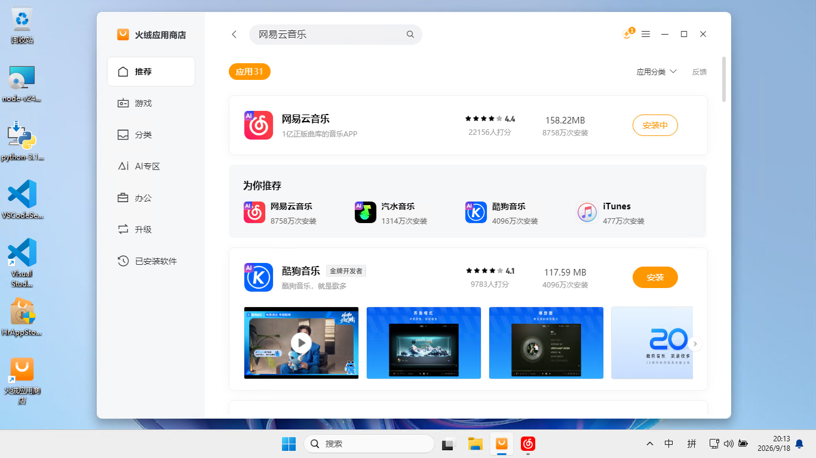Open File Explorer from taskbar

[x=475, y=444]
